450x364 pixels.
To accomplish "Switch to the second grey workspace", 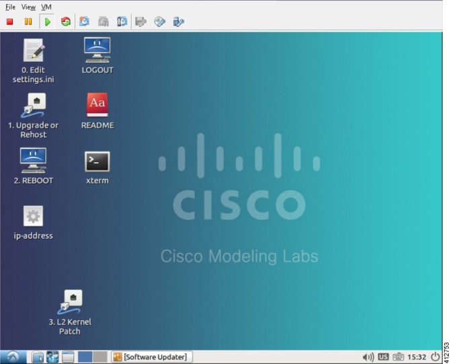I will (100, 357).
